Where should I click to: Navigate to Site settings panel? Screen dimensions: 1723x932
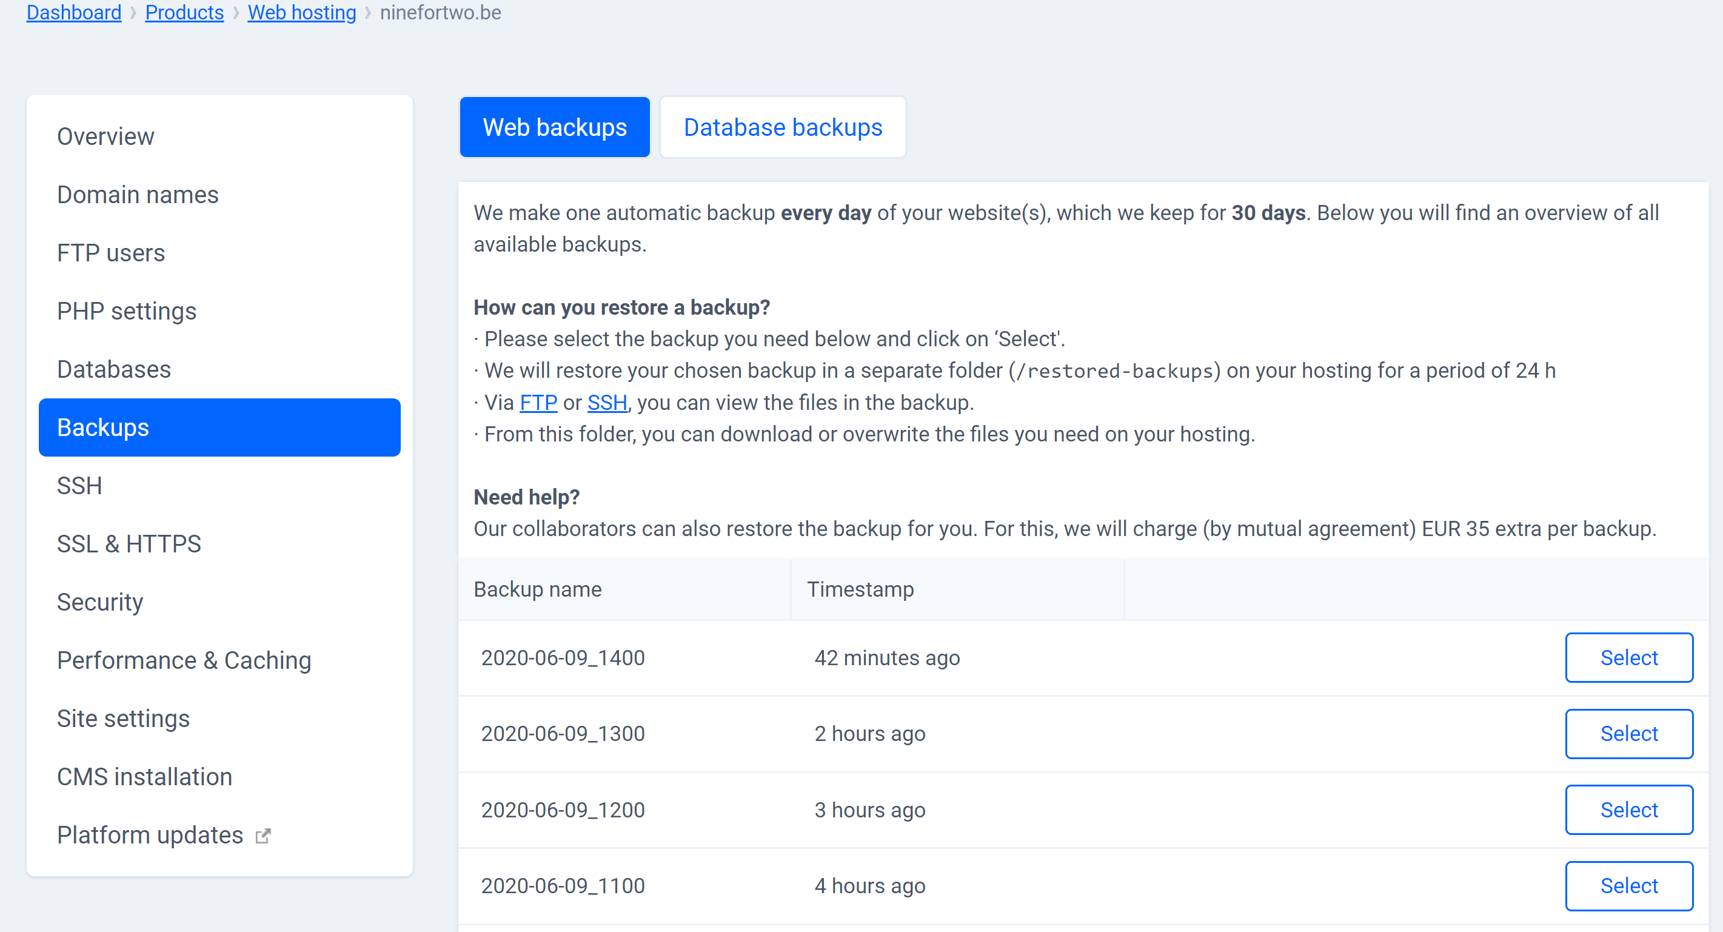pos(124,719)
